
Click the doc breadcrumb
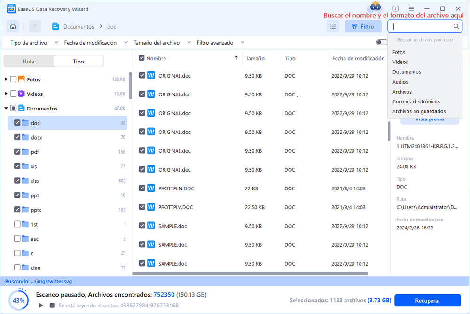[111, 27]
